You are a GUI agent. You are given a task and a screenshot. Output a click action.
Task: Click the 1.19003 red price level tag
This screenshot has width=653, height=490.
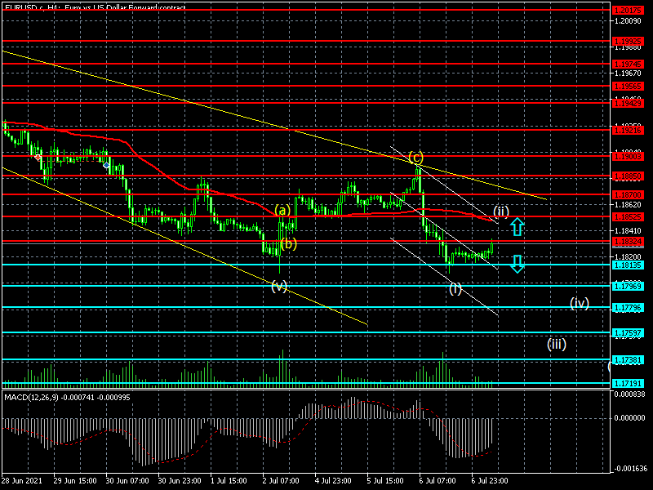pyautogui.click(x=627, y=156)
